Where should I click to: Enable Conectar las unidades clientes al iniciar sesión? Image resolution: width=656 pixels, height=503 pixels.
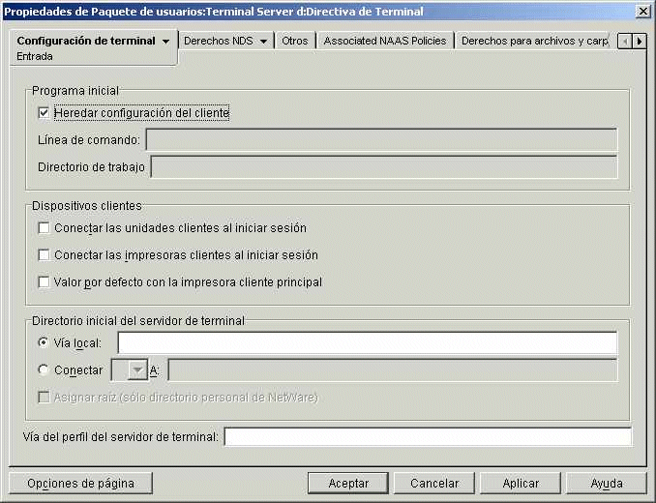pos(44,228)
